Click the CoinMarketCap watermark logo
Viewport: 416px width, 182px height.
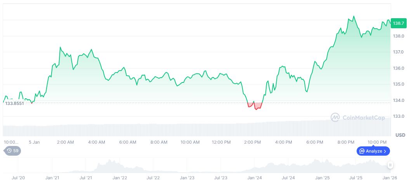point(335,117)
